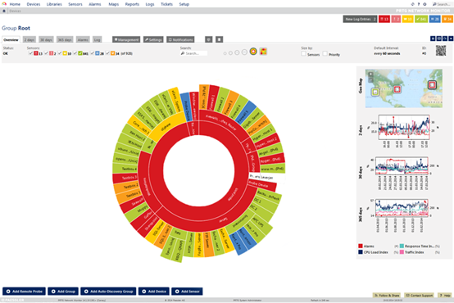Select the sunburst view icon
The width and height of the screenshot is (454, 303).
[253, 52]
